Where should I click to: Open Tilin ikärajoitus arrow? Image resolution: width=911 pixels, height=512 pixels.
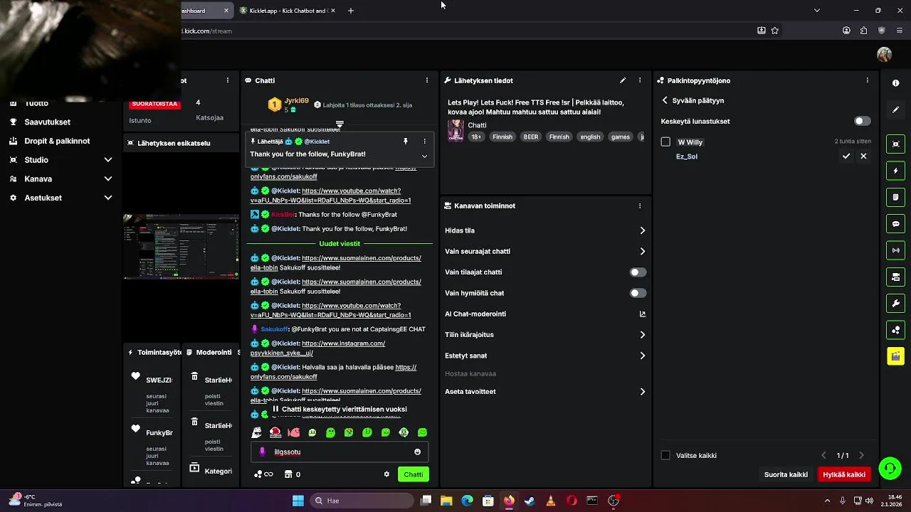click(642, 334)
